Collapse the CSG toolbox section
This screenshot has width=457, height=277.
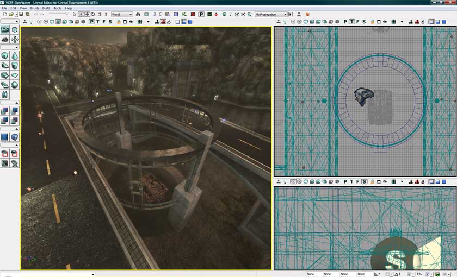click(17, 103)
